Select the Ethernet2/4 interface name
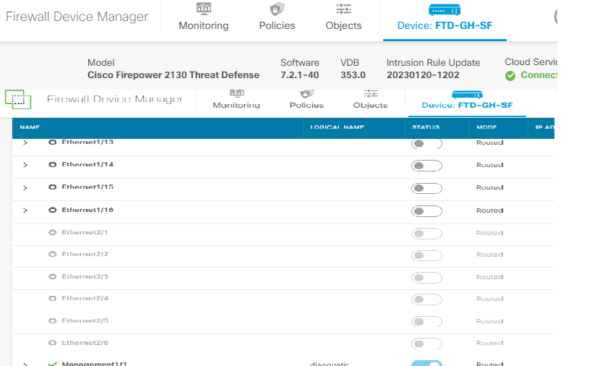This screenshot has height=366, width=592. pos(85,299)
